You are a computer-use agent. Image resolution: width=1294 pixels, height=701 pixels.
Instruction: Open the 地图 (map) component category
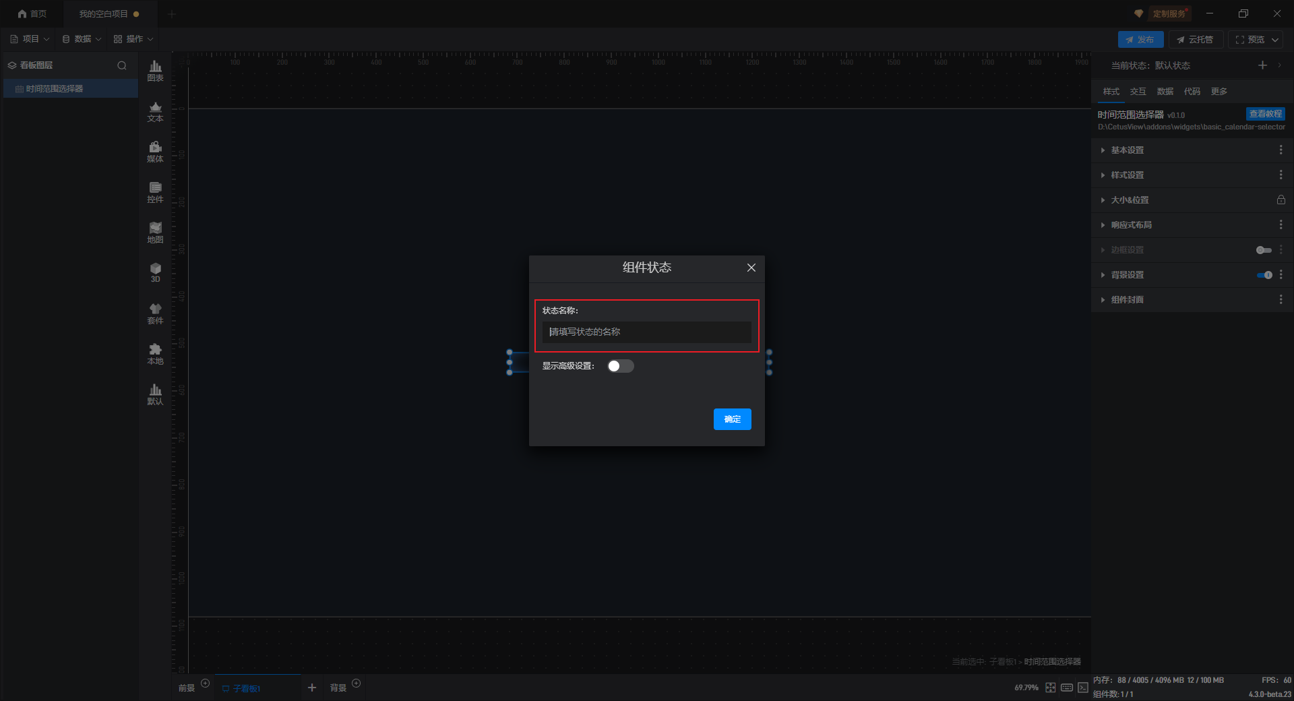coord(155,233)
